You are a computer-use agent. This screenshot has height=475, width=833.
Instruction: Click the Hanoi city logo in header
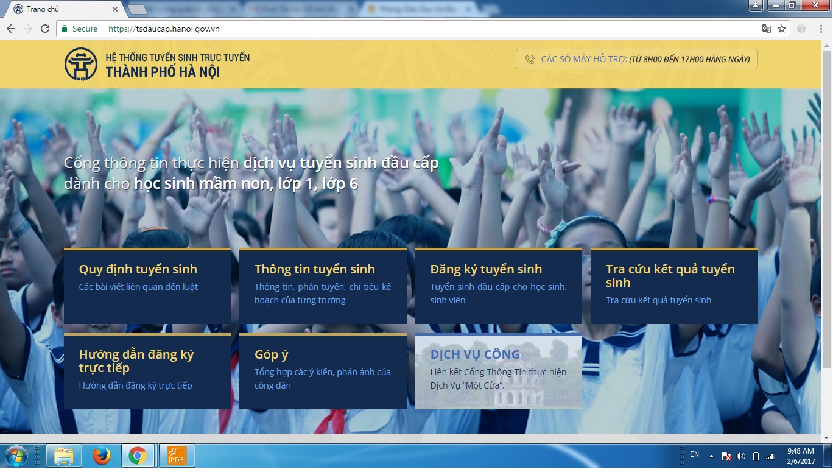[x=81, y=64]
